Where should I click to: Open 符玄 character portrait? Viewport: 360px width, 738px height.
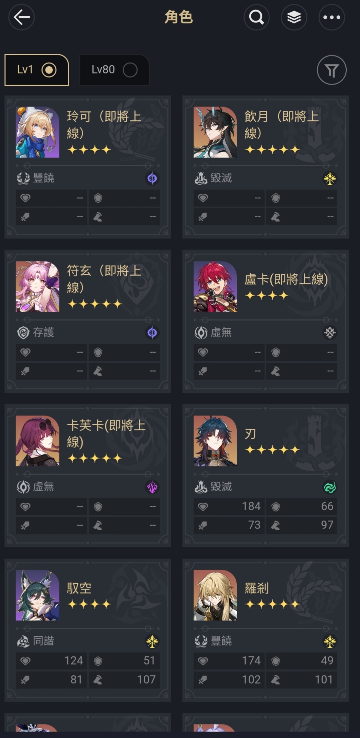[x=37, y=287]
